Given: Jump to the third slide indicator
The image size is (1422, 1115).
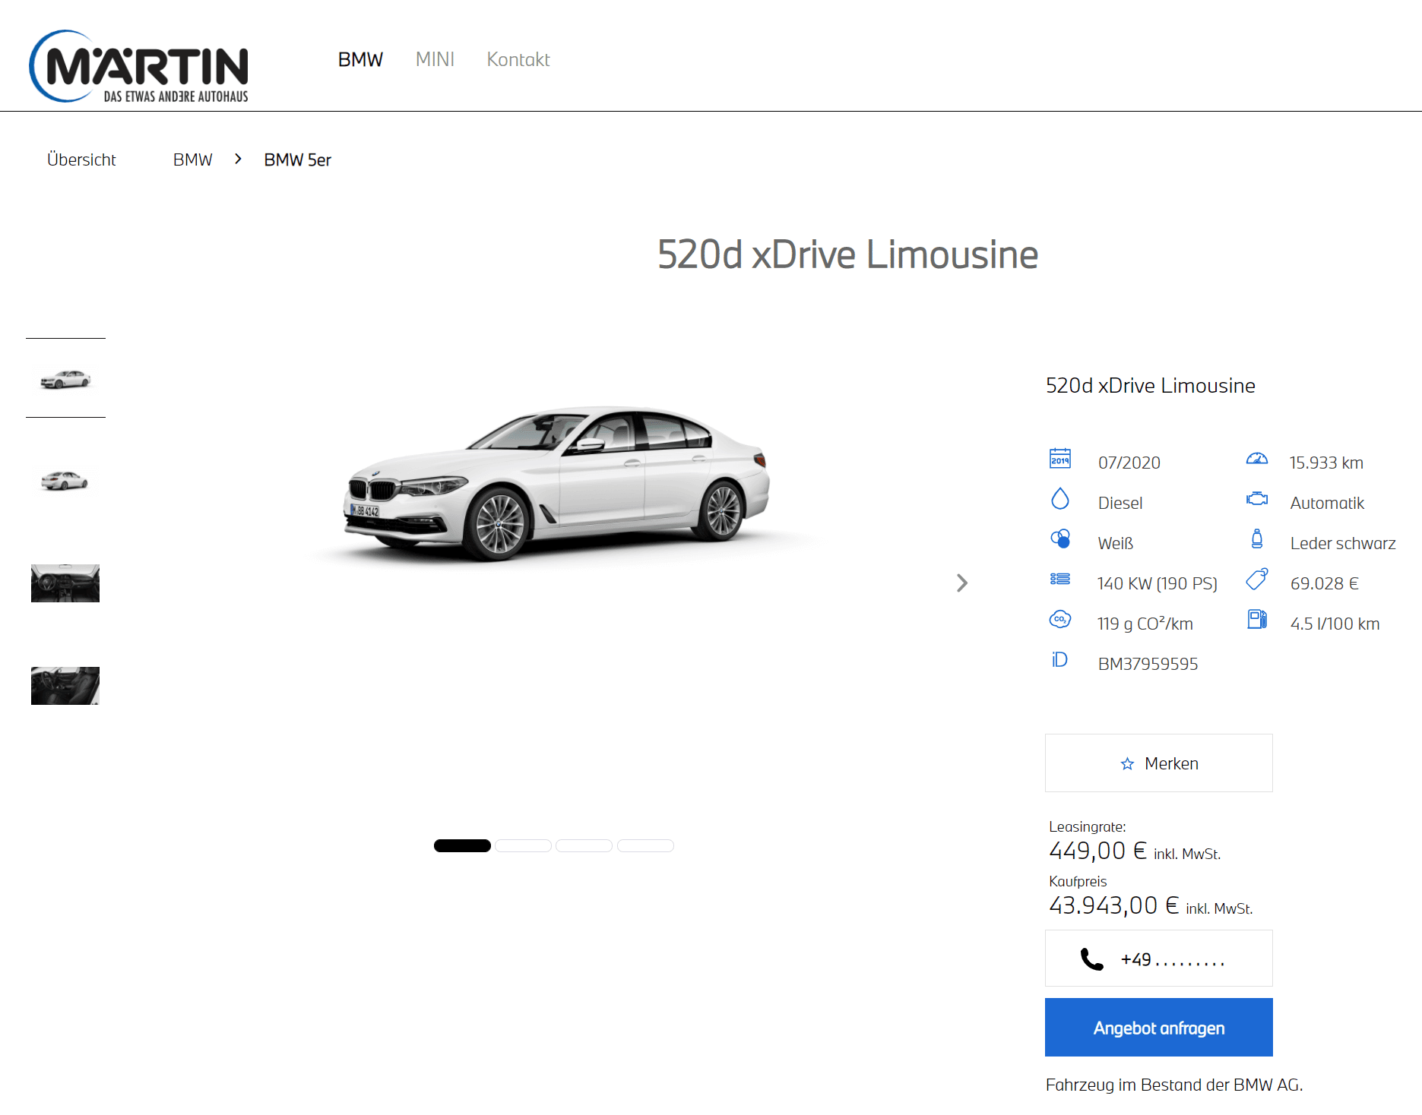Looking at the screenshot, I should pos(584,845).
